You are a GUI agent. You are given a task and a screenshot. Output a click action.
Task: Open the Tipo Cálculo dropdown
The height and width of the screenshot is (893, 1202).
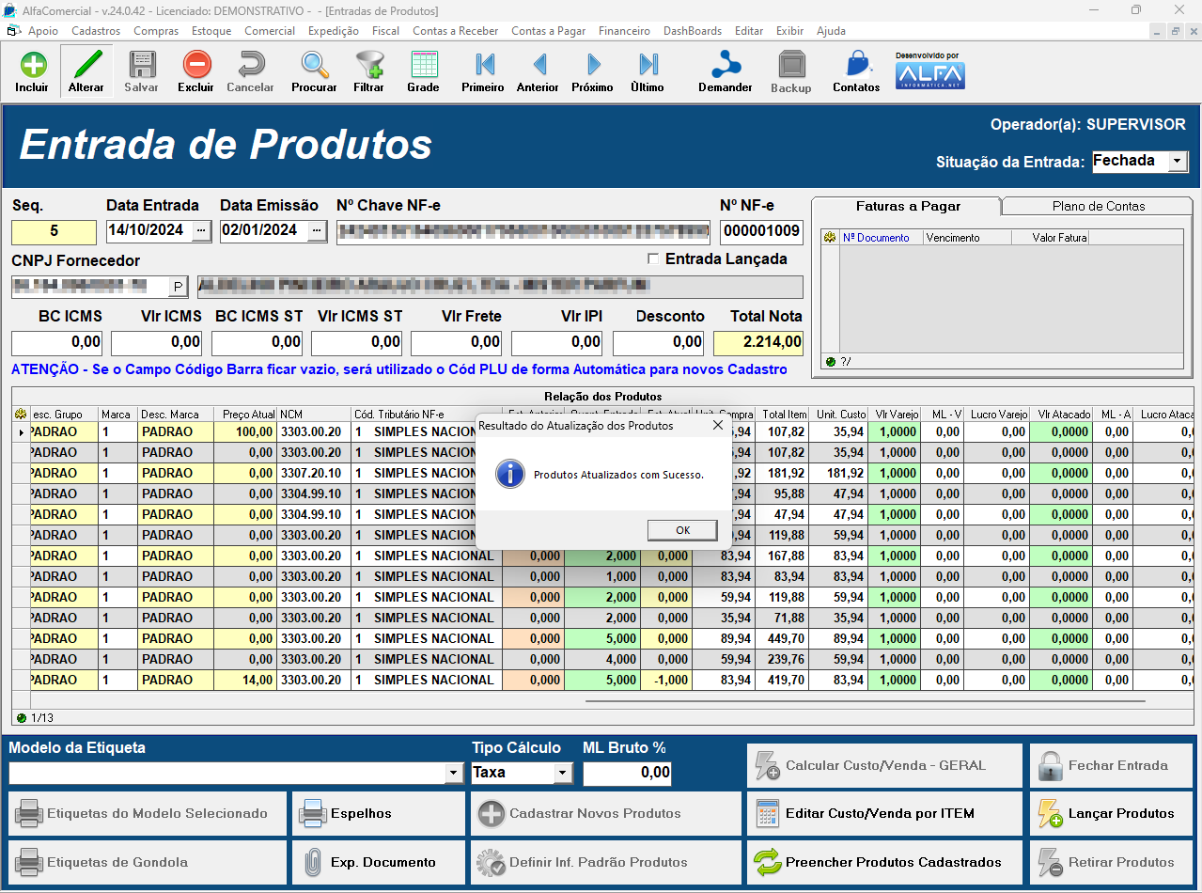coord(563,773)
